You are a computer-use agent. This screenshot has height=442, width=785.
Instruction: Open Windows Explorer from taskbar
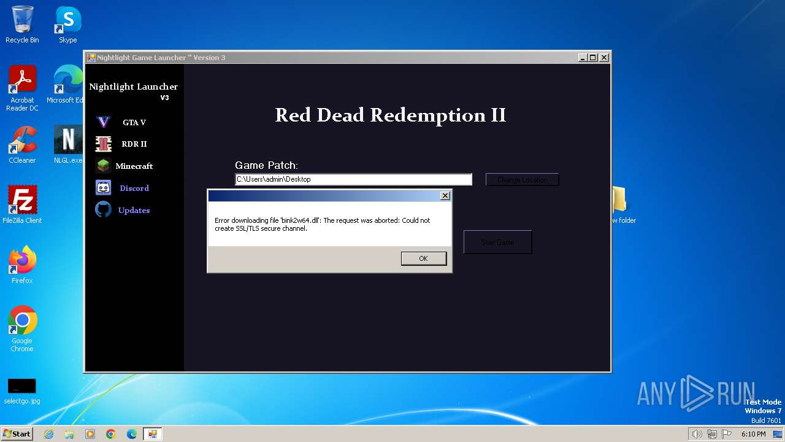pyautogui.click(x=69, y=434)
